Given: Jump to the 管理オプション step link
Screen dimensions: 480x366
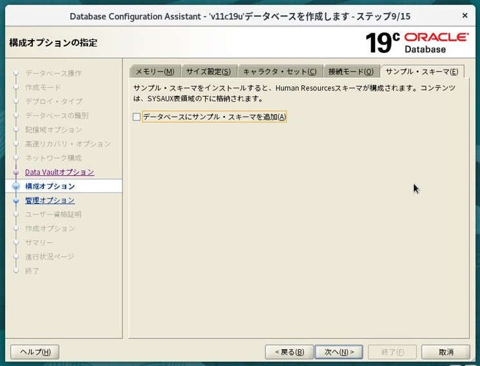Looking at the screenshot, I should [x=50, y=200].
